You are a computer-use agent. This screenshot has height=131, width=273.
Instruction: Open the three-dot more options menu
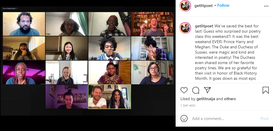(266, 6)
